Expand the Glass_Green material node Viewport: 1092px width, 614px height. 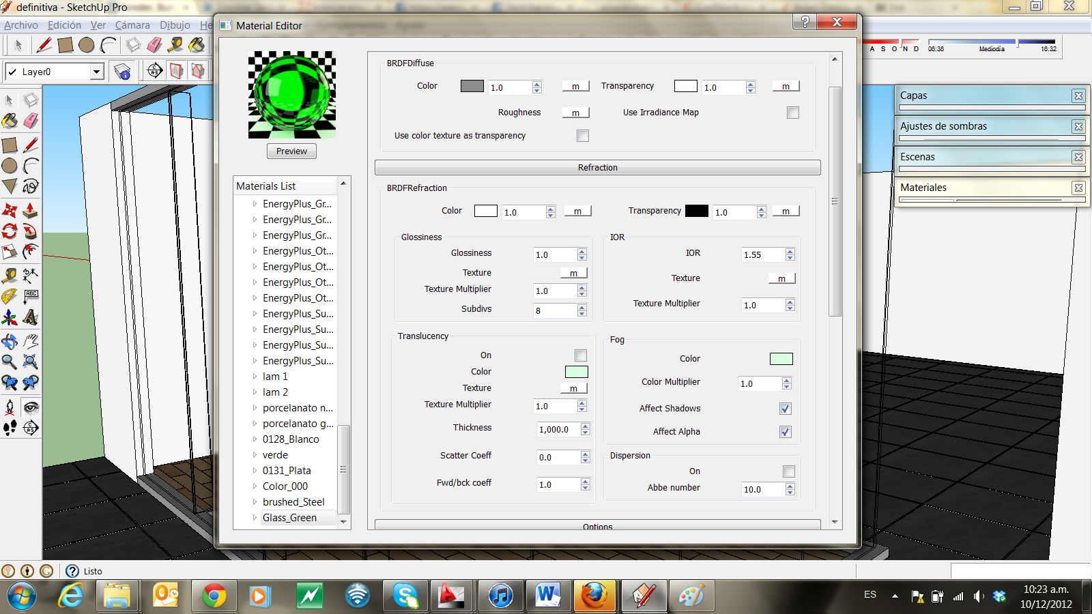click(x=255, y=518)
